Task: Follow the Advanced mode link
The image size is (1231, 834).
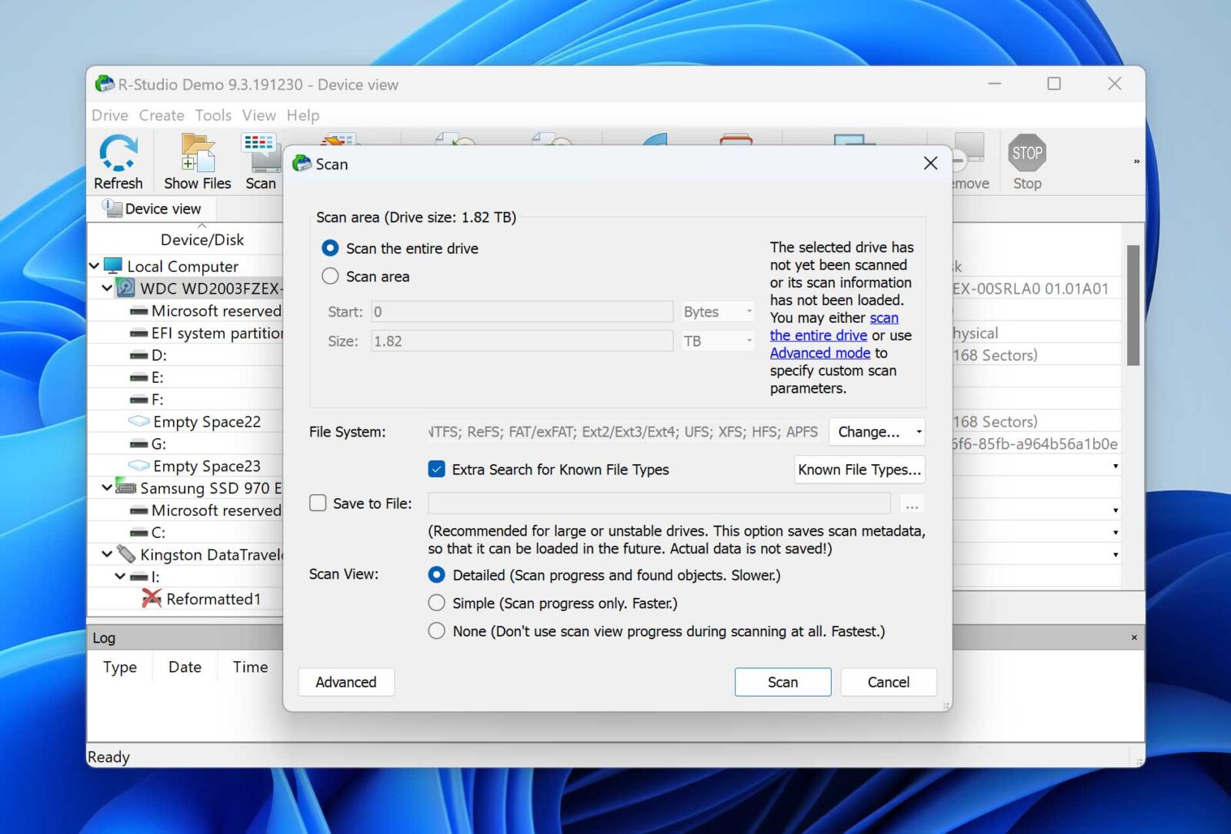Action: coord(819,353)
